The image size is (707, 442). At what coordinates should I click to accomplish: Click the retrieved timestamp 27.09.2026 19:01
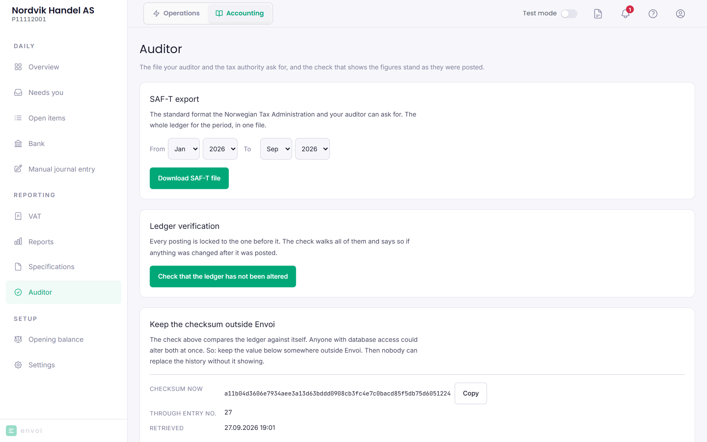pyautogui.click(x=250, y=428)
